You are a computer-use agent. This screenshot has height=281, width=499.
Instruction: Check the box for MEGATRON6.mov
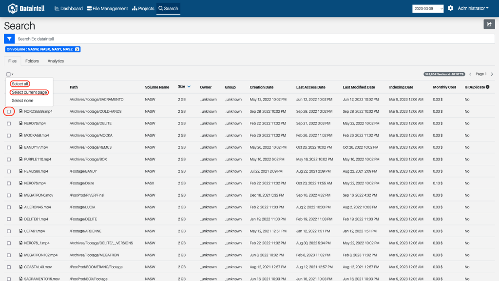click(x=9, y=195)
